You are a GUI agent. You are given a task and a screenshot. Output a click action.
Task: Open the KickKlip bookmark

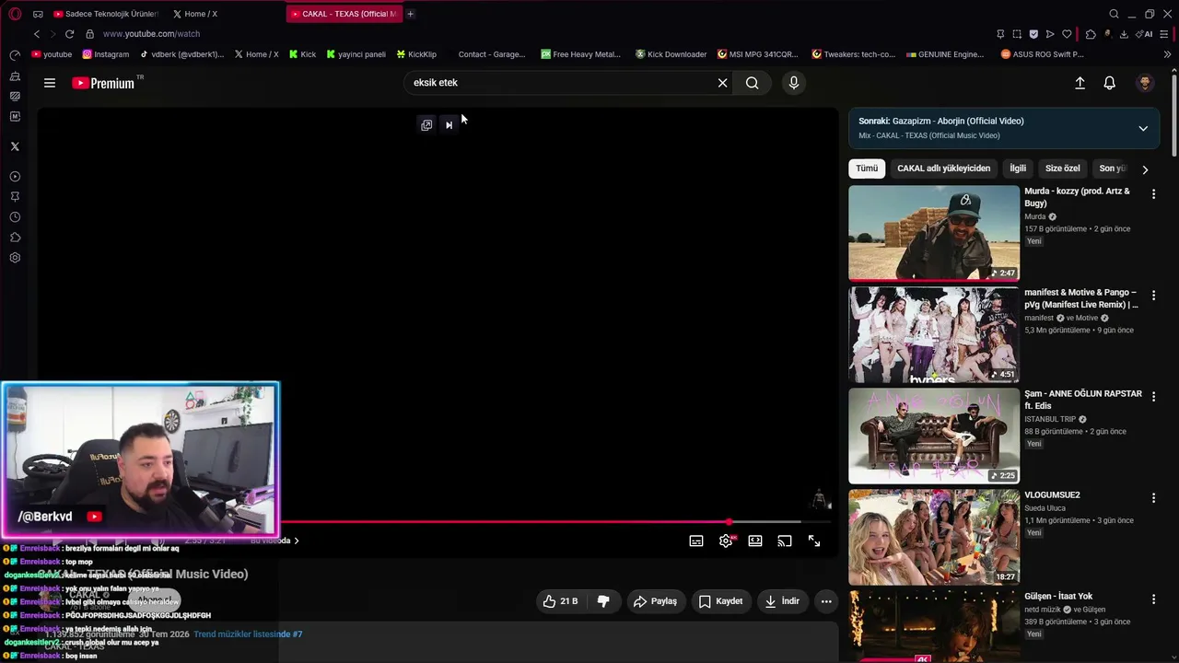coord(416,54)
